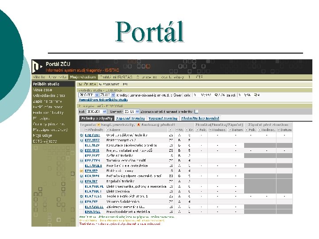Sort by Datum under Zkouška header

coord(230,130)
